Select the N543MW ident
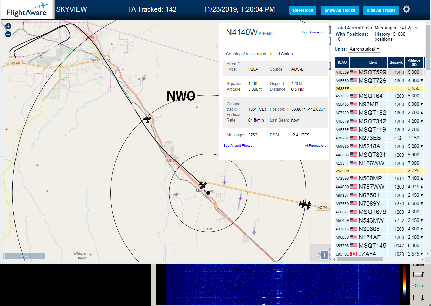This screenshot has height=306, width=431. [371, 220]
